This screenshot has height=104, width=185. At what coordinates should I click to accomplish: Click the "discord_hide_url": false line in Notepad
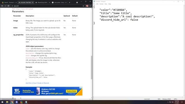[x=119, y=20]
